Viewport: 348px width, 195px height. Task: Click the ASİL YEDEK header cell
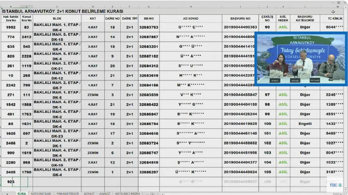(283, 18)
